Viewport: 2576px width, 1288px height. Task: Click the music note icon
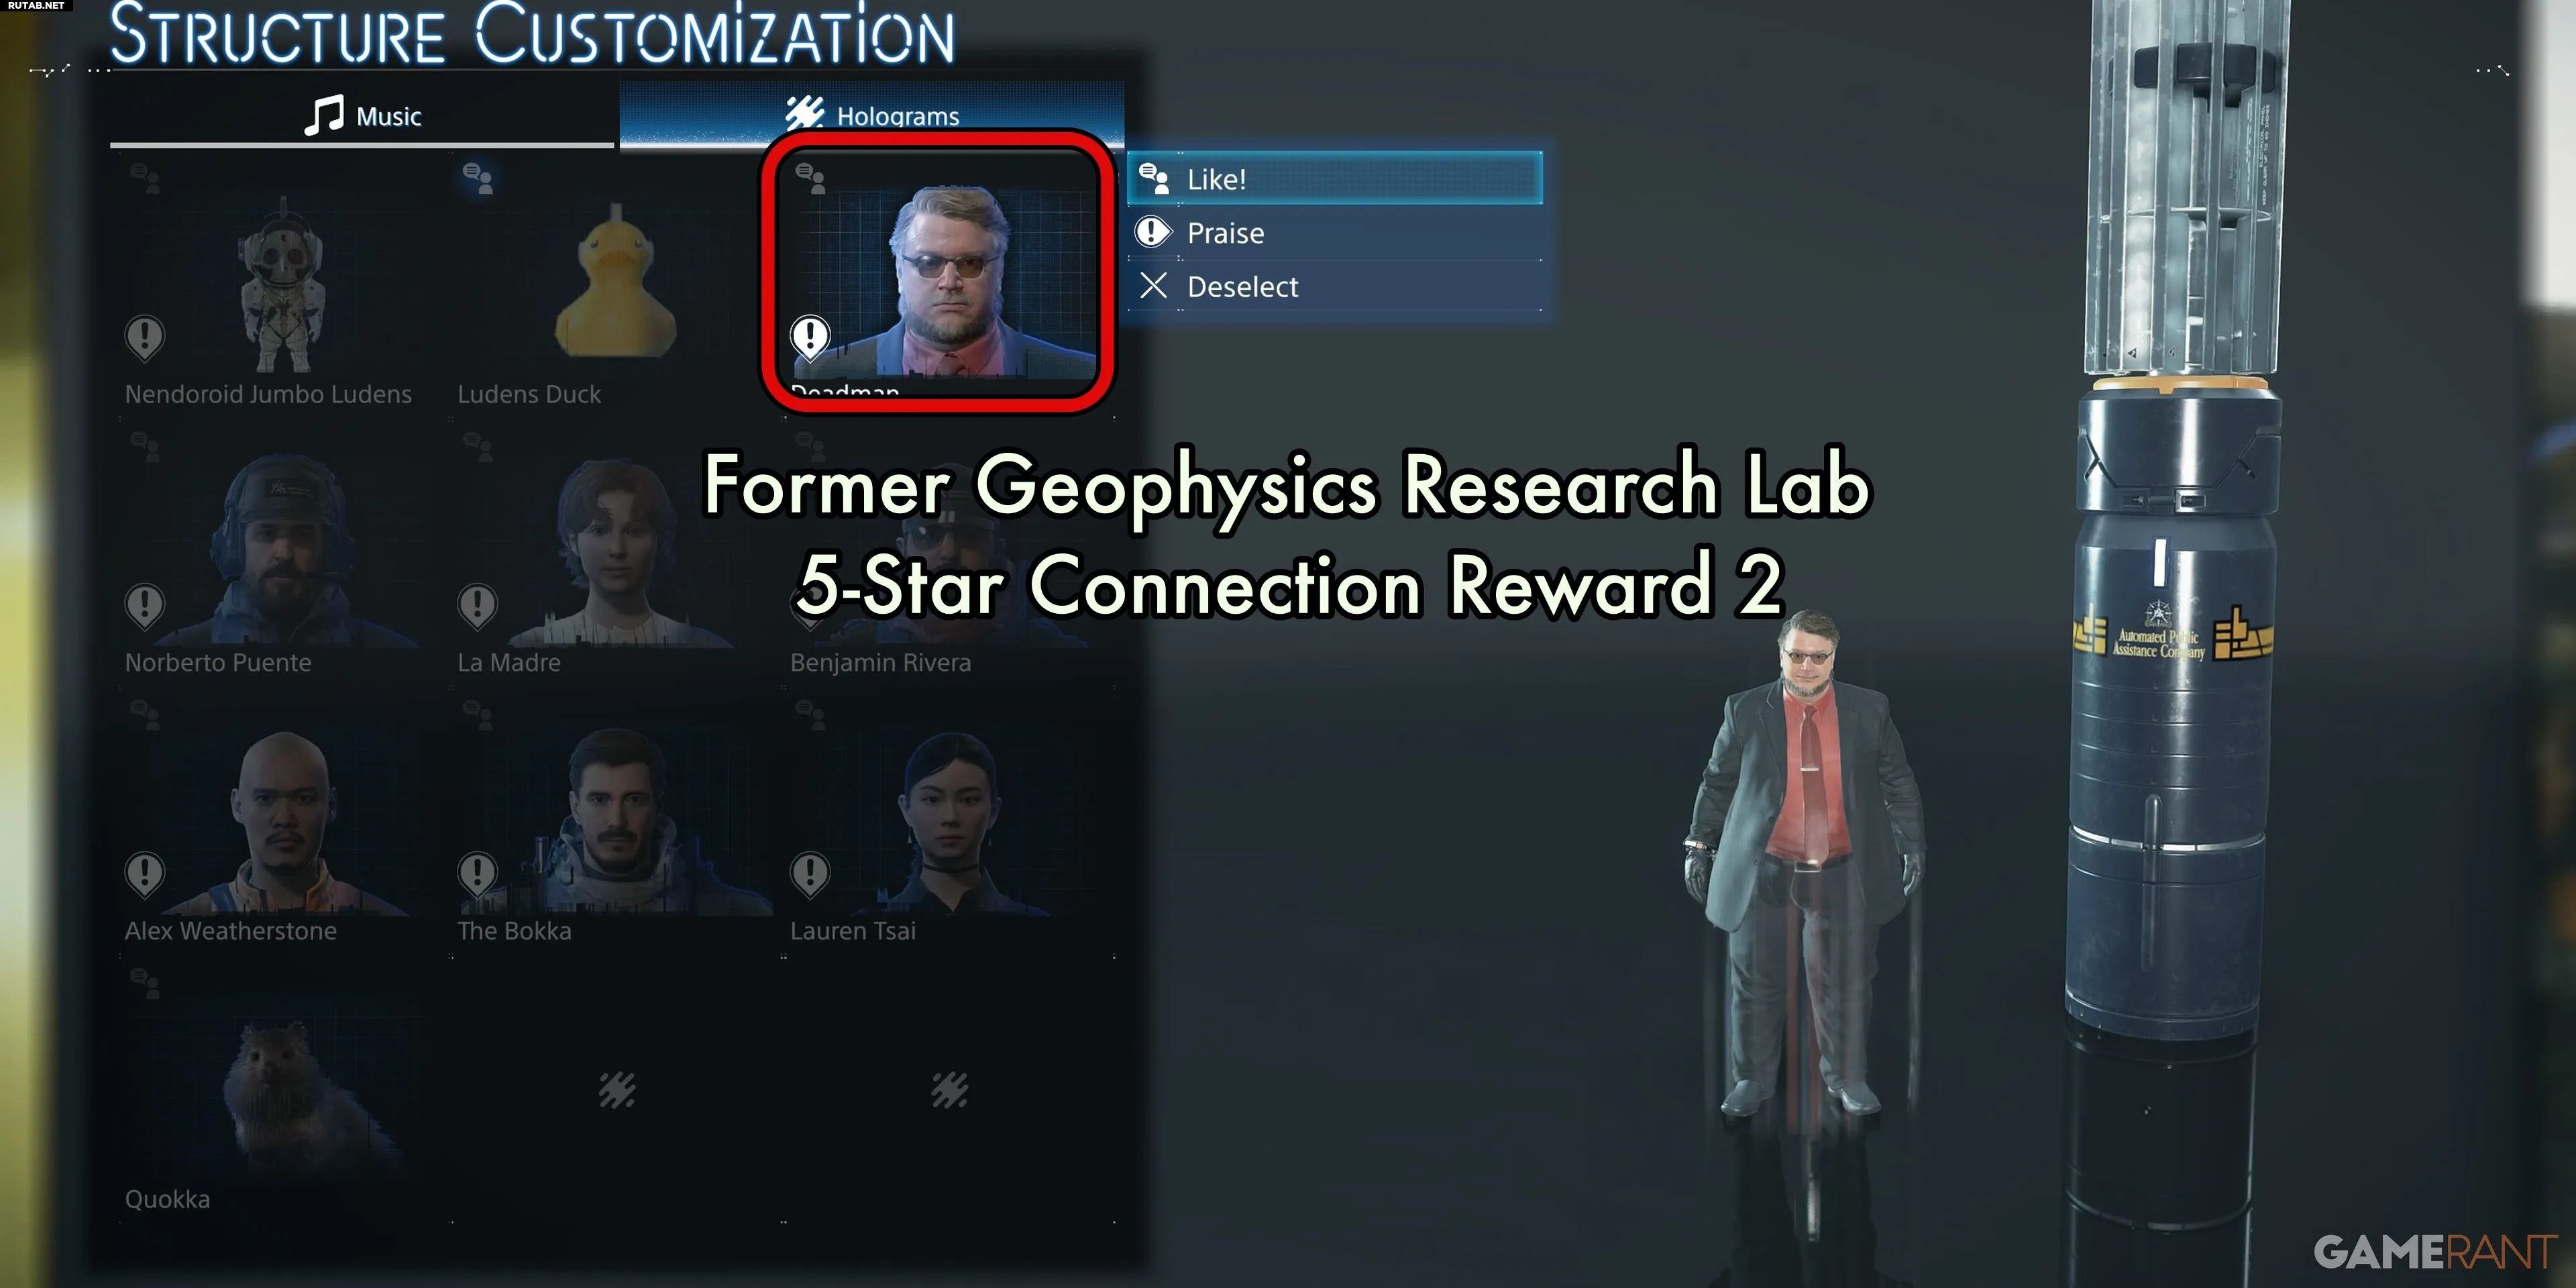pos(324,115)
